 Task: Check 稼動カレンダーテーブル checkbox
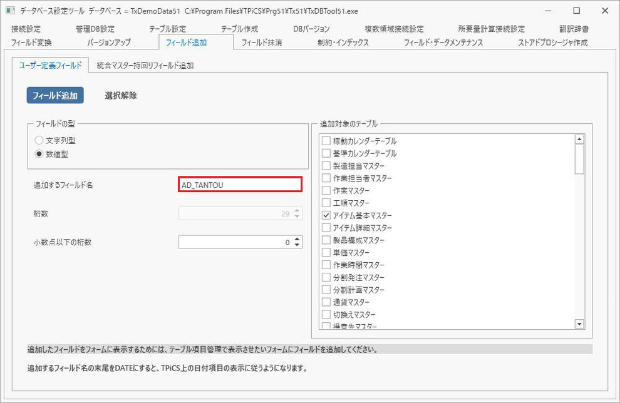tap(326, 141)
